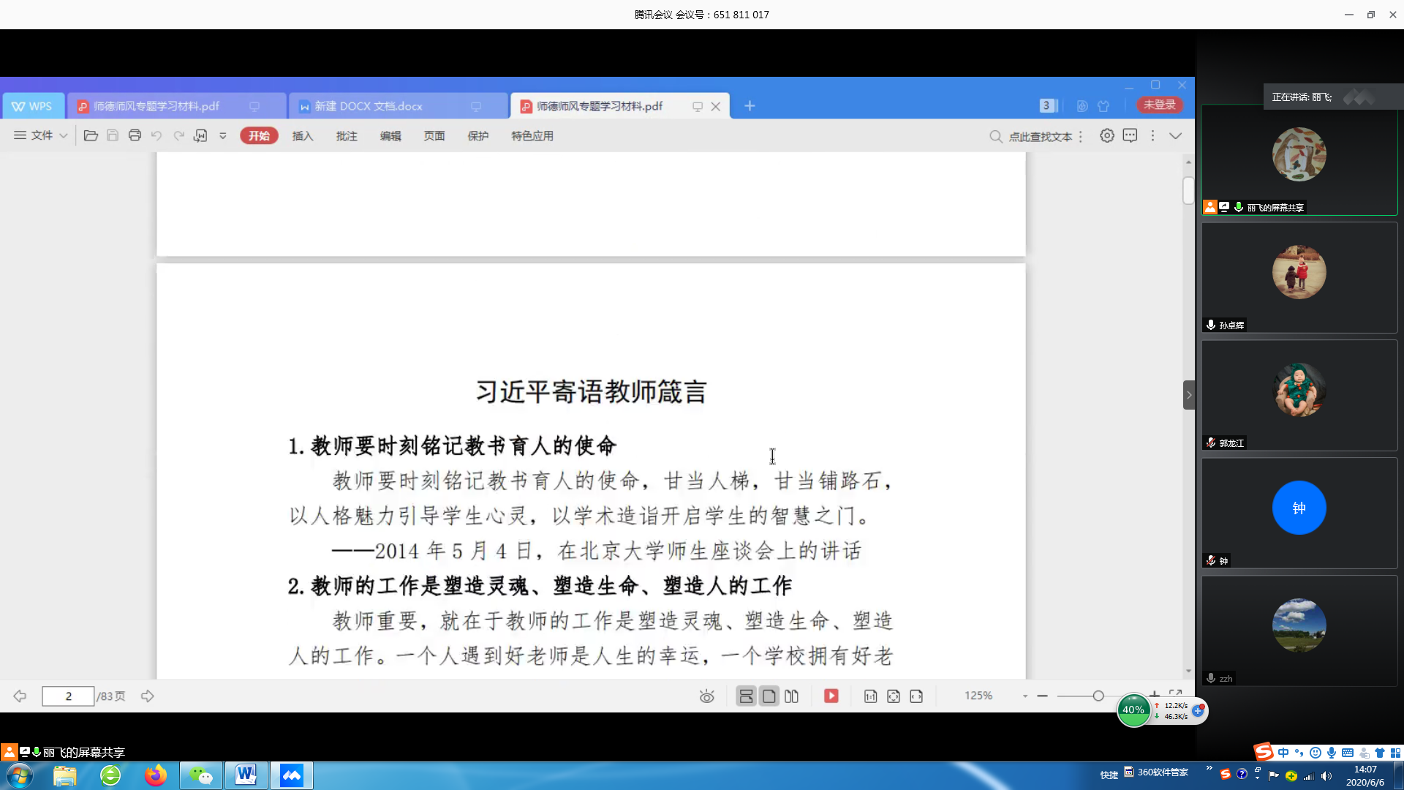Click the open file folder icon
1404x790 pixels.
pyautogui.click(x=91, y=136)
